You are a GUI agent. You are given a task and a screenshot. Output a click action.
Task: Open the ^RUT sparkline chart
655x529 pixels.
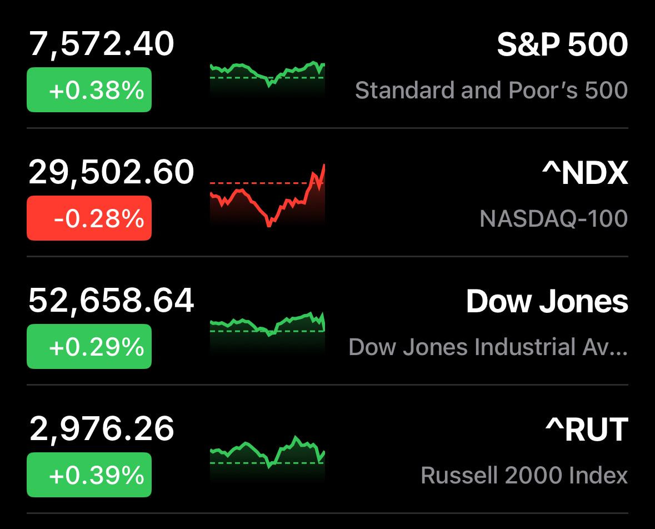[x=267, y=459]
